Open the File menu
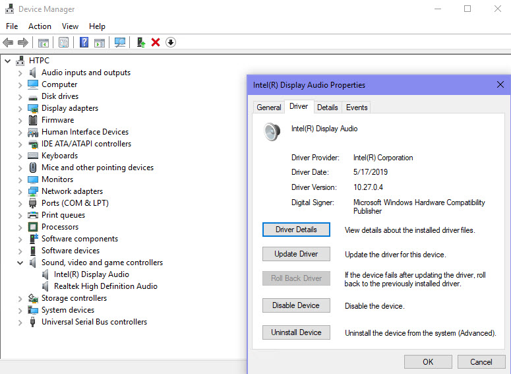 pyautogui.click(x=12, y=26)
